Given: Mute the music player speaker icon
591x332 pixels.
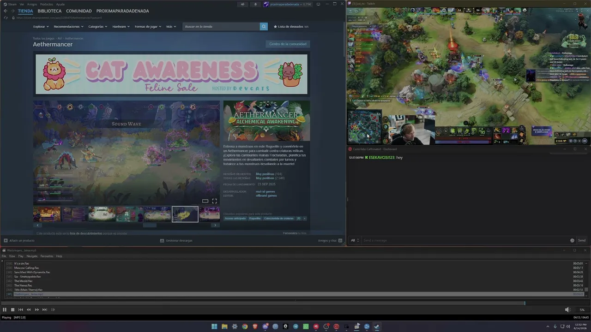Looking at the screenshot, I should pyautogui.click(x=568, y=310).
